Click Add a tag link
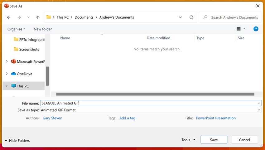This screenshot has height=150, width=265. [x=127, y=118]
